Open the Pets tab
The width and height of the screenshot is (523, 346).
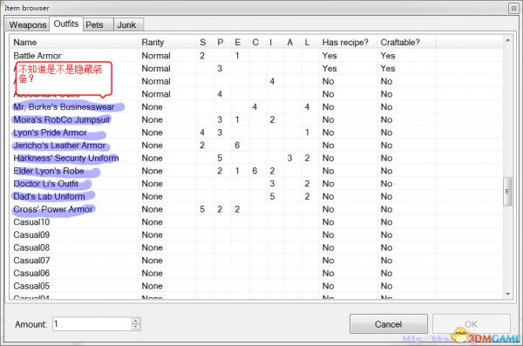click(x=98, y=24)
